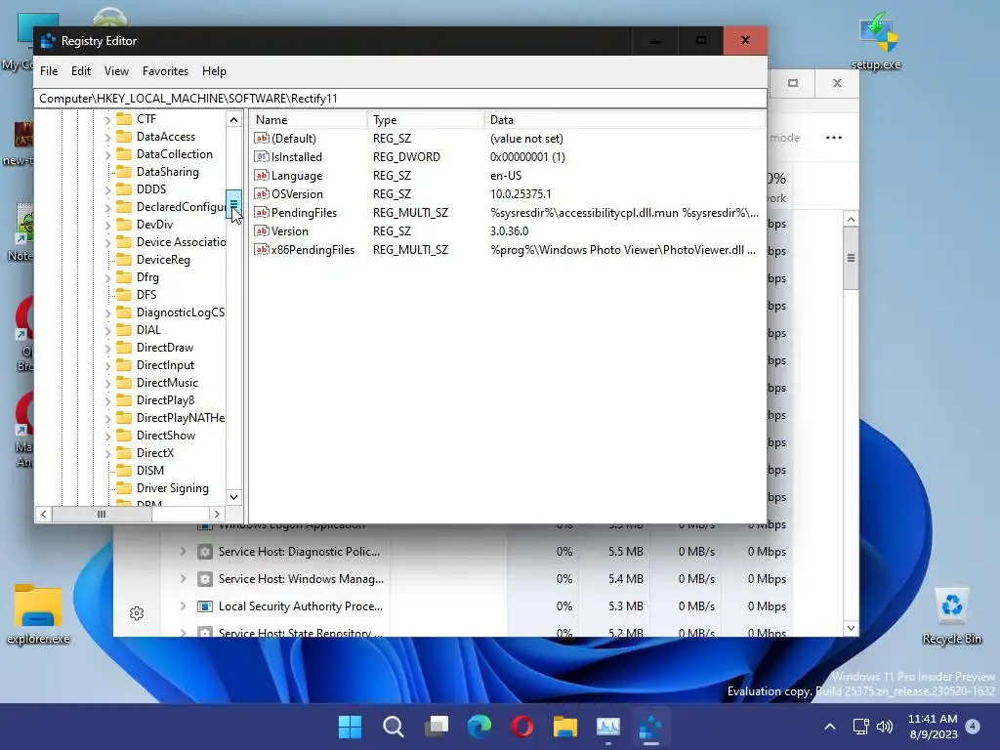Expand the DataAccess key node

click(x=107, y=137)
